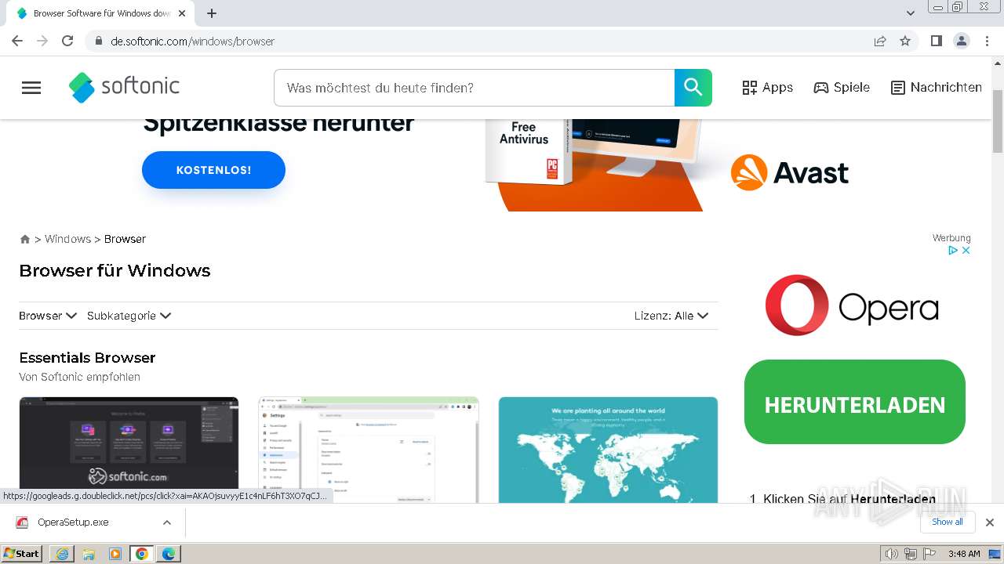Image resolution: width=1004 pixels, height=564 pixels.
Task: Expand OperaSetup.exe download options chevron
Action: [x=166, y=522]
